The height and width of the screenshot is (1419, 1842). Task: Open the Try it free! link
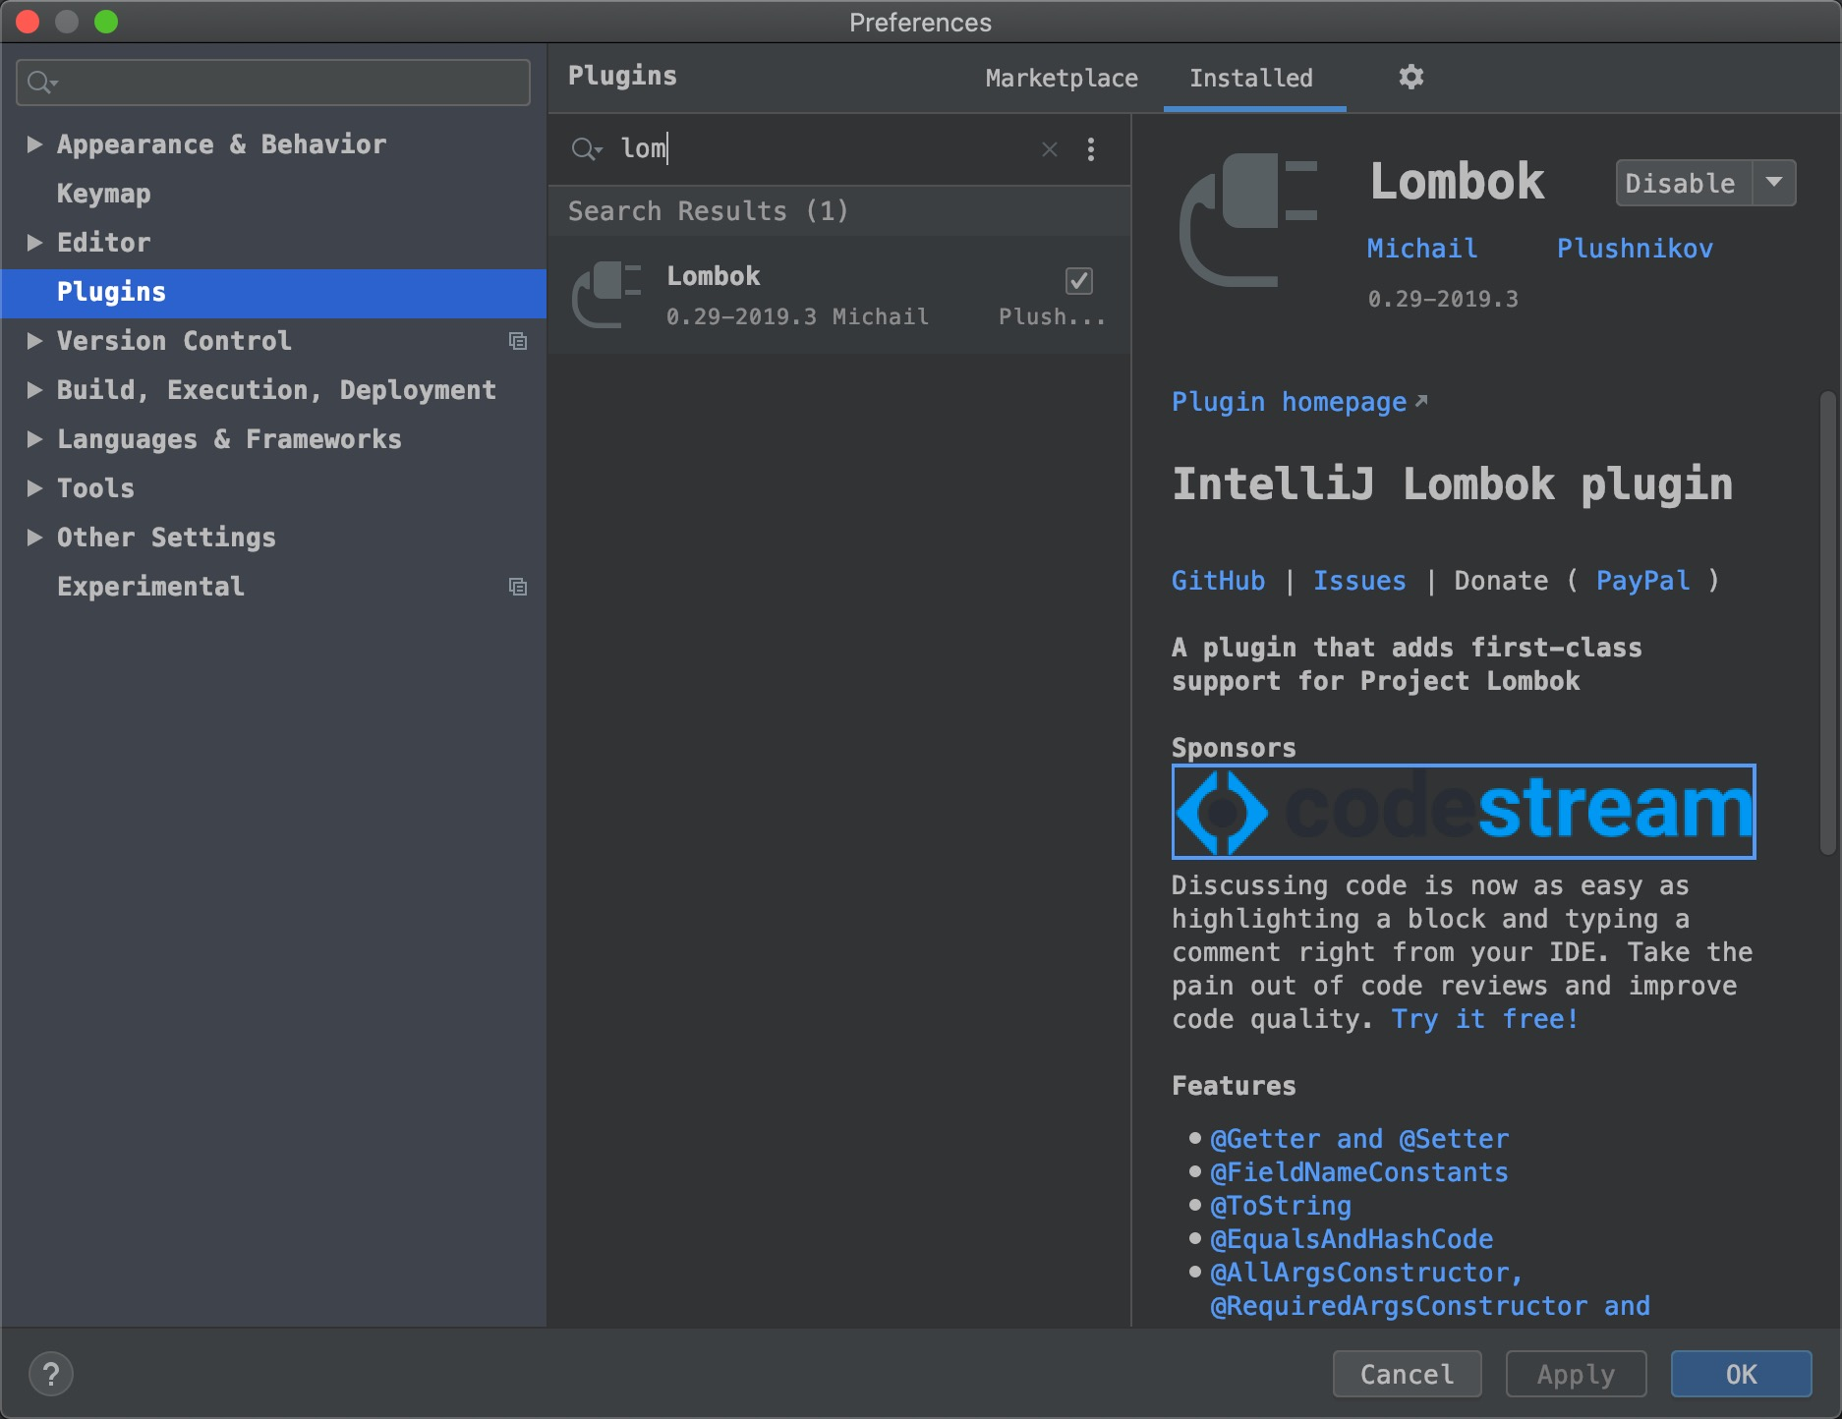point(1484,1019)
